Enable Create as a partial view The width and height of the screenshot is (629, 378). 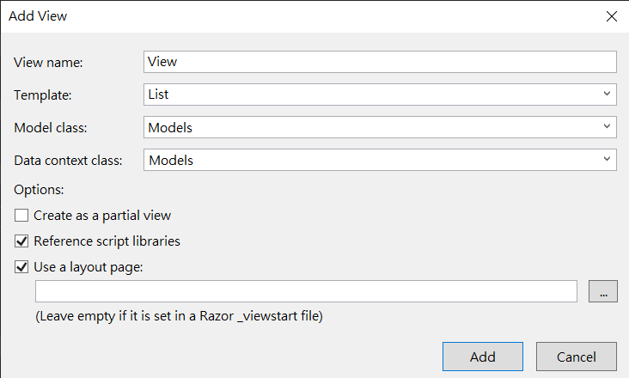21,216
